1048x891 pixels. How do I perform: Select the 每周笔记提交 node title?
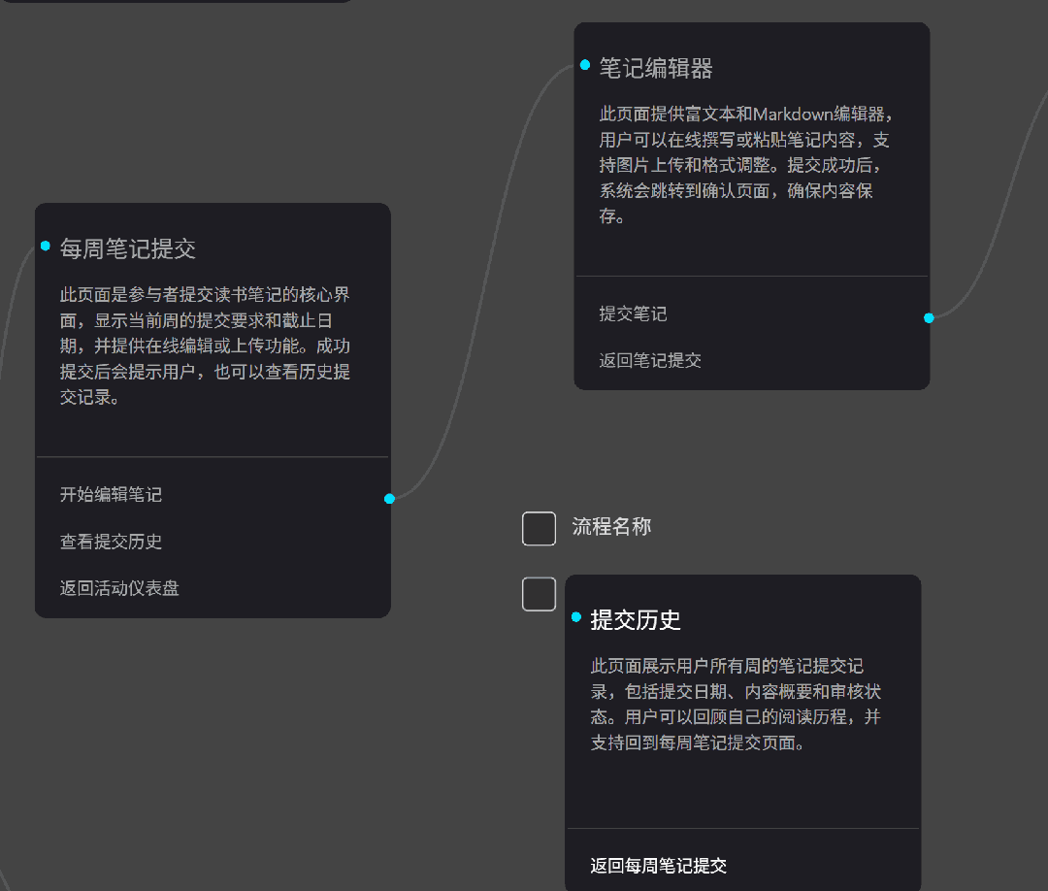(128, 249)
